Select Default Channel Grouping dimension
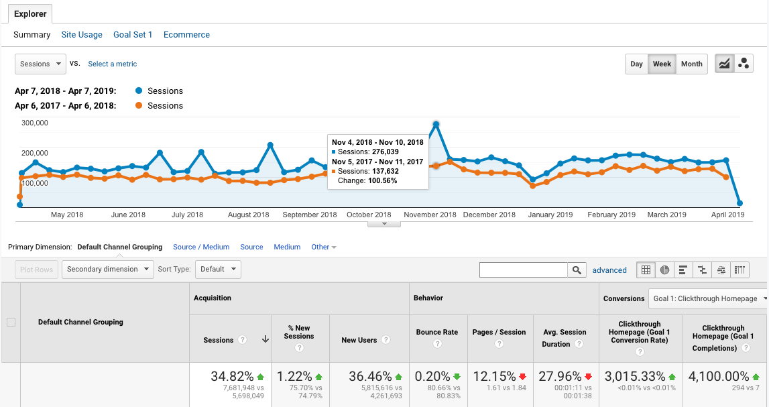769x407 pixels. [x=119, y=247]
